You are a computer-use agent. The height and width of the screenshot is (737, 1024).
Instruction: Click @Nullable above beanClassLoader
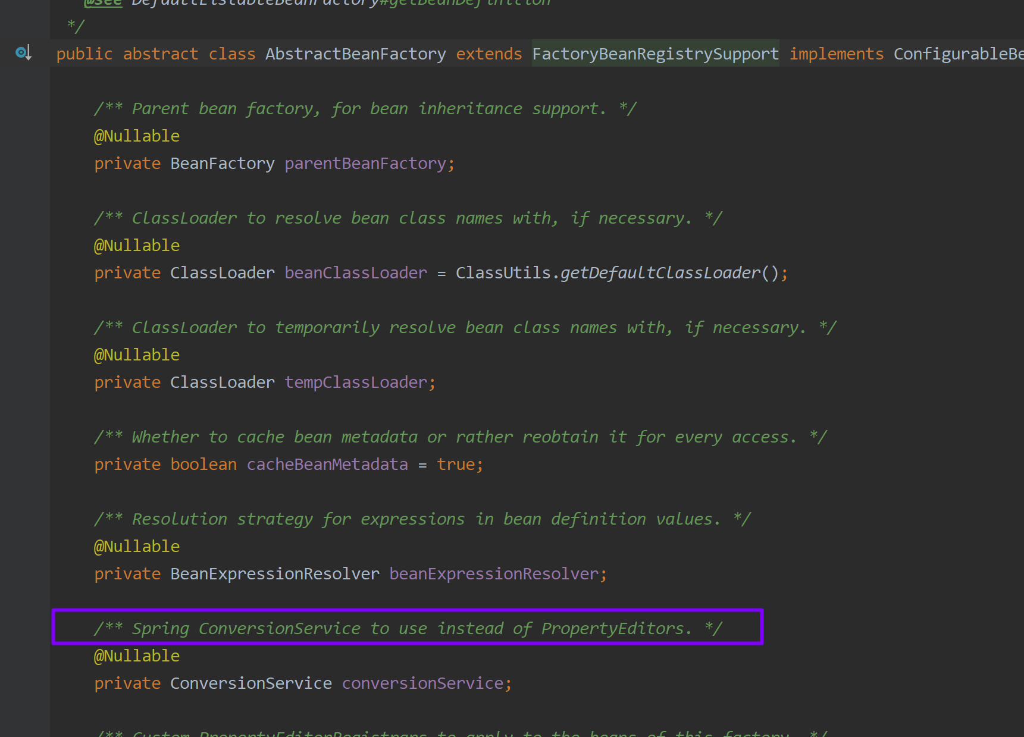137,246
